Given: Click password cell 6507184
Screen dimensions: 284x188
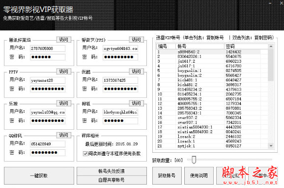Looking at the screenshot, I should point(233,99).
